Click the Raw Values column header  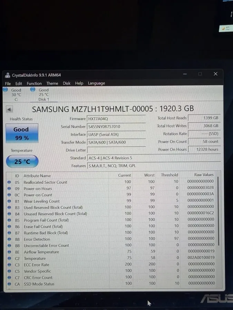(x=204, y=175)
